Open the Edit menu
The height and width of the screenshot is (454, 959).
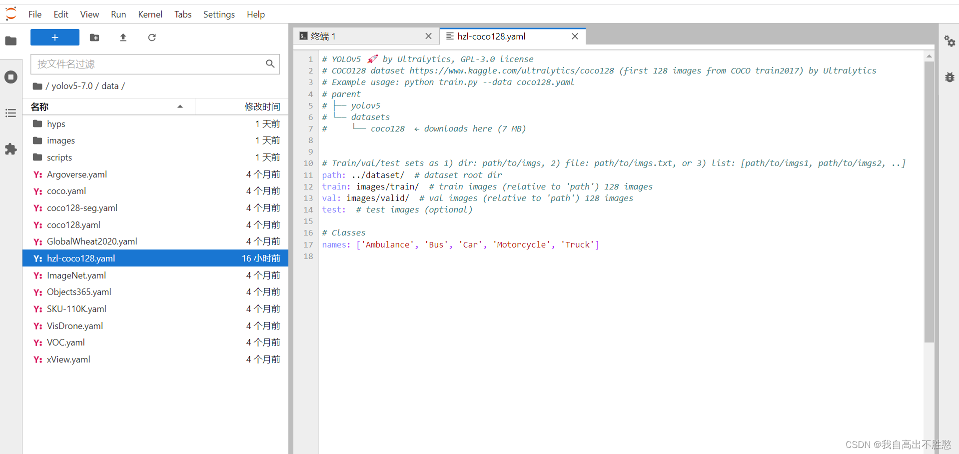[61, 14]
